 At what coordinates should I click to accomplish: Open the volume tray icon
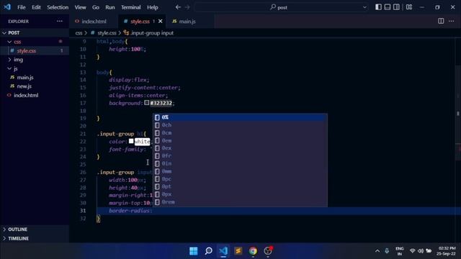click(421, 251)
